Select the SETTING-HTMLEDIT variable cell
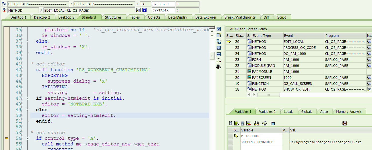372x150 pixels. point(261,142)
